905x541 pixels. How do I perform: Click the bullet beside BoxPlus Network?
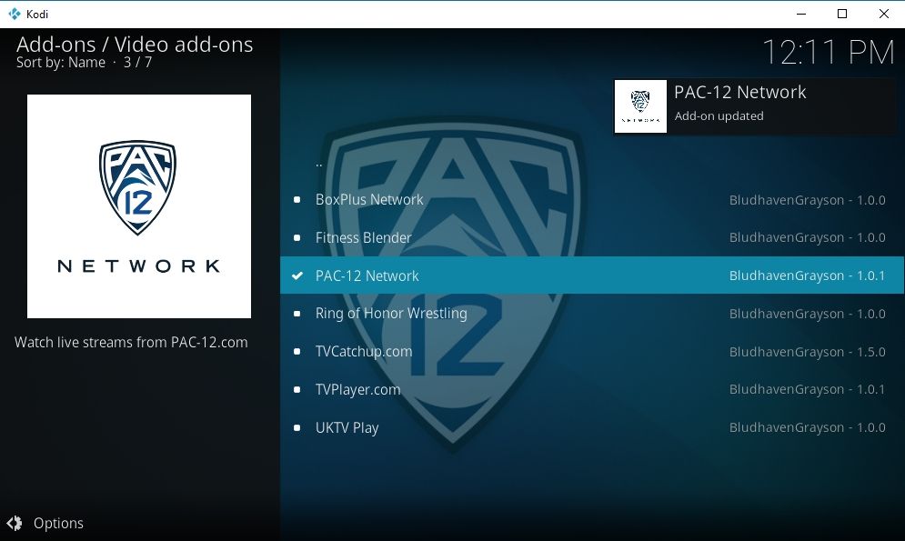(x=297, y=199)
